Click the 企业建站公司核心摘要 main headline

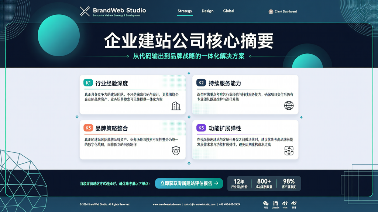tap(189, 40)
